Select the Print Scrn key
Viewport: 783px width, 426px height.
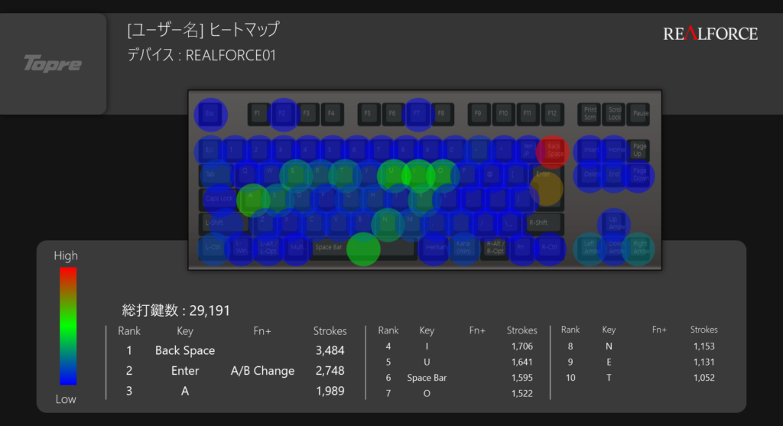click(x=590, y=114)
